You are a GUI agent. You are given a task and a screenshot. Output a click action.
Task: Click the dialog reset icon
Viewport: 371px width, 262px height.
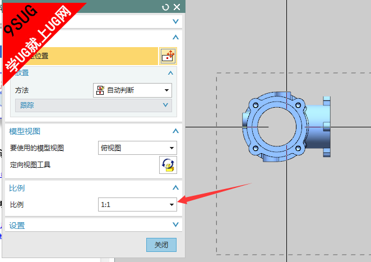[165, 7]
